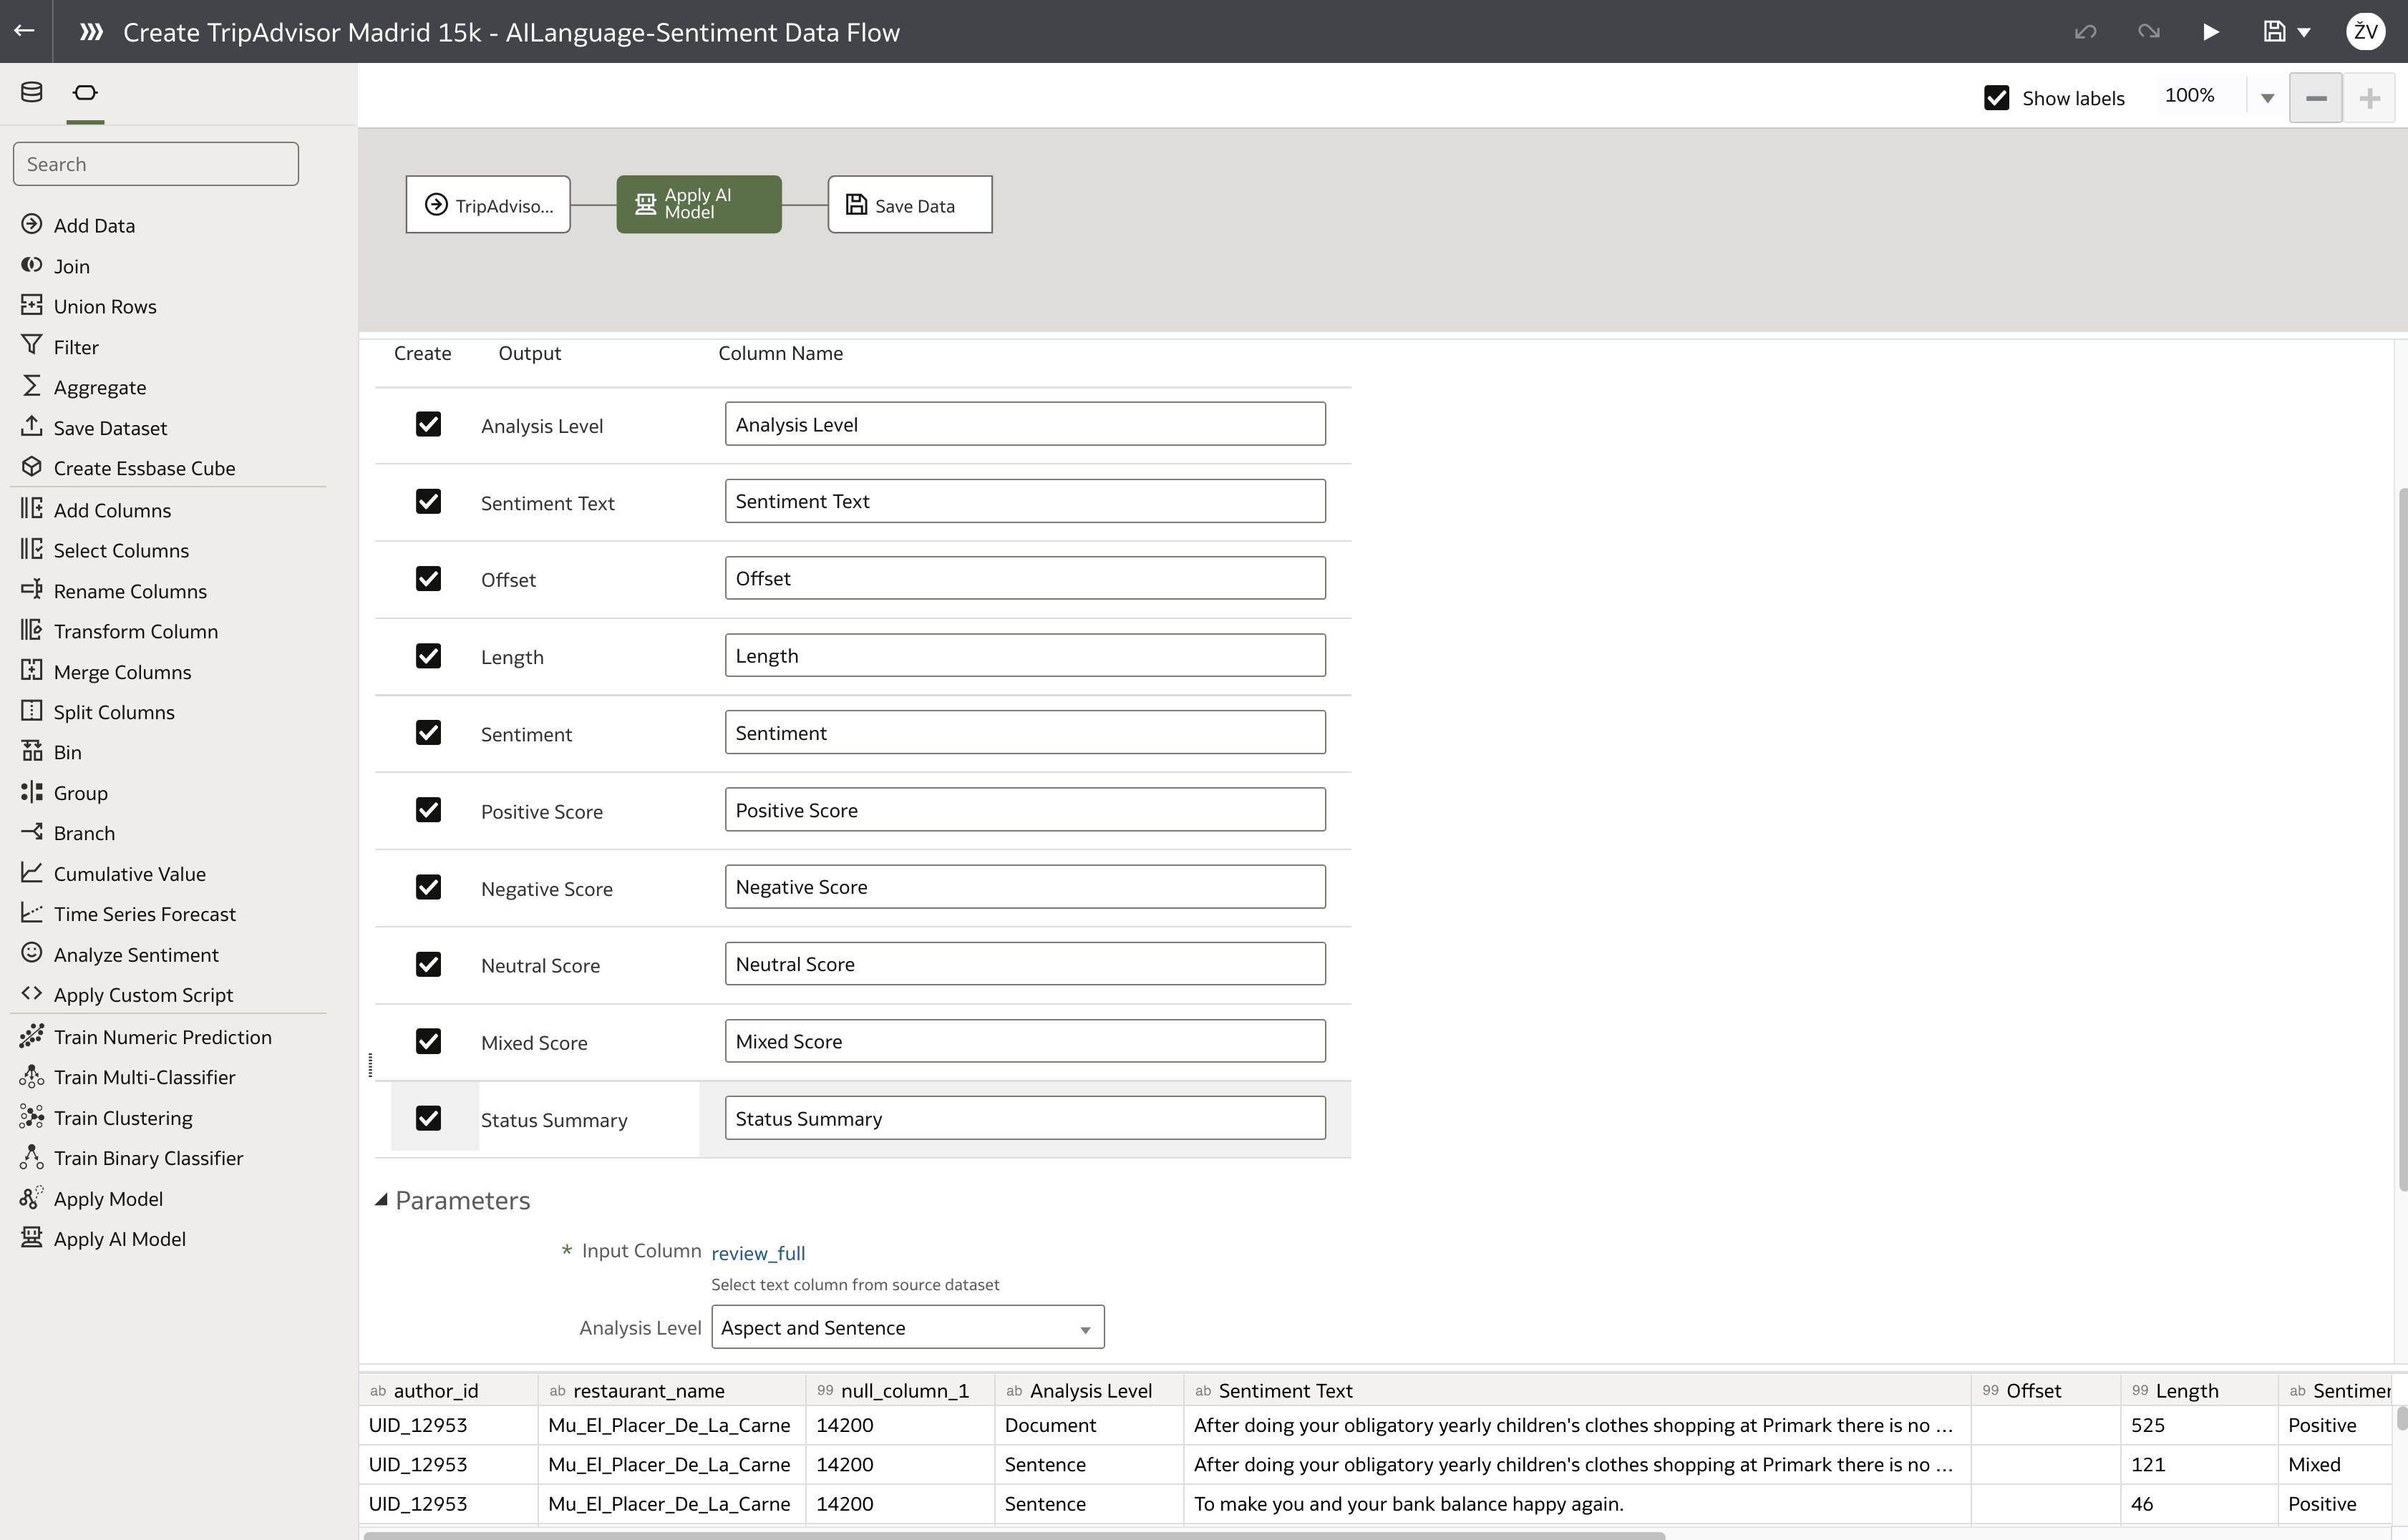Uncheck the Negative Score output checkbox

[x=428, y=887]
